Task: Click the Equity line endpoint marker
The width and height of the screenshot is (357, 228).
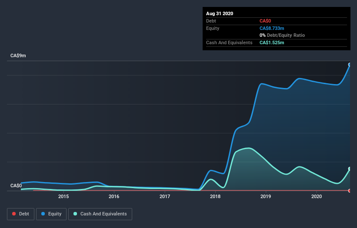Action: pyautogui.click(x=350, y=65)
